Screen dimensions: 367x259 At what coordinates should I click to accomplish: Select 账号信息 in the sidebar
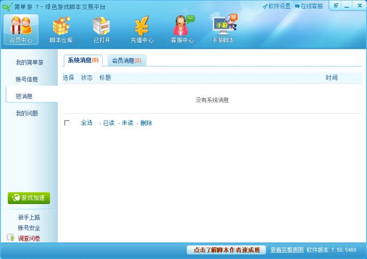[27, 79]
